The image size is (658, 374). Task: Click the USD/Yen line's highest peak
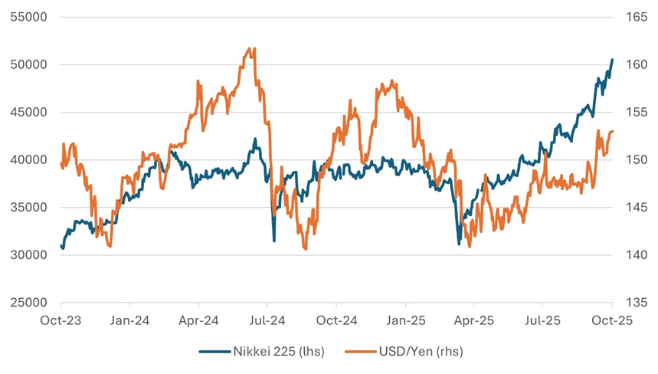[x=251, y=48]
